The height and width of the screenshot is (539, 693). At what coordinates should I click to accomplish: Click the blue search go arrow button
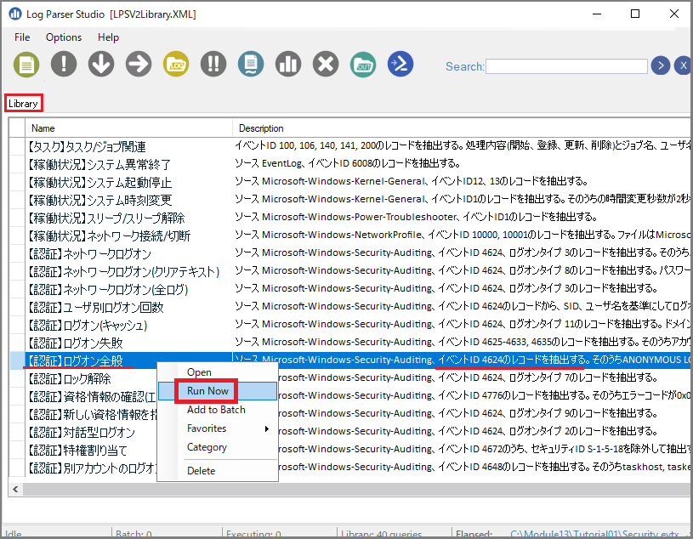661,65
